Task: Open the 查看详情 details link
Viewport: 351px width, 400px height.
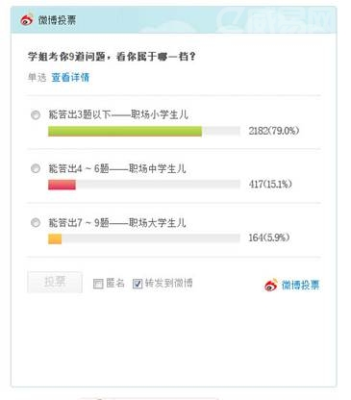Action: tap(70, 77)
